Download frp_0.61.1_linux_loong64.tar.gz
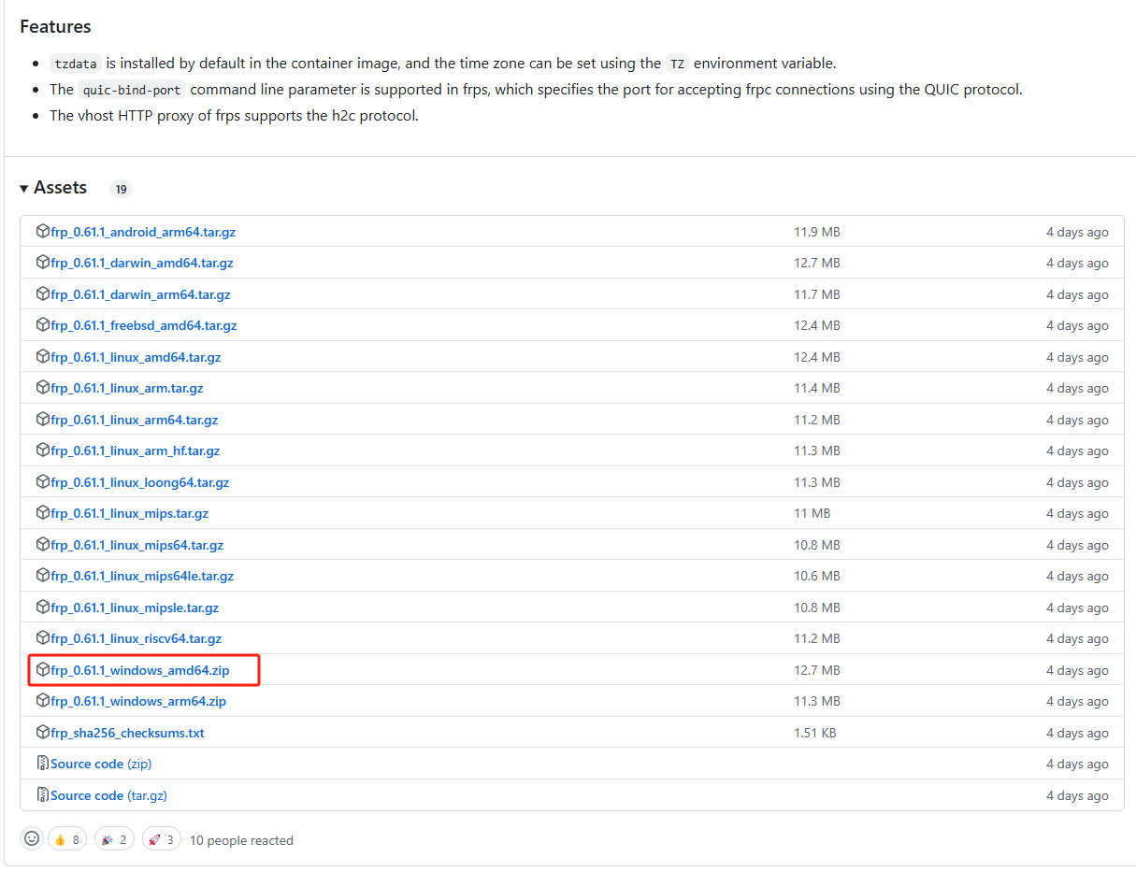The image size is (1136, 872). pyautogui.click(x=140, y=482)
